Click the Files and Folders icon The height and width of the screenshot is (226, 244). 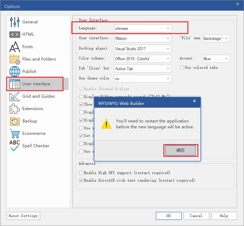[15, 59]
